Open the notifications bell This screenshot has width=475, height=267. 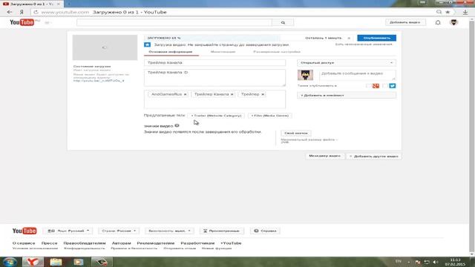coord(438,22)
